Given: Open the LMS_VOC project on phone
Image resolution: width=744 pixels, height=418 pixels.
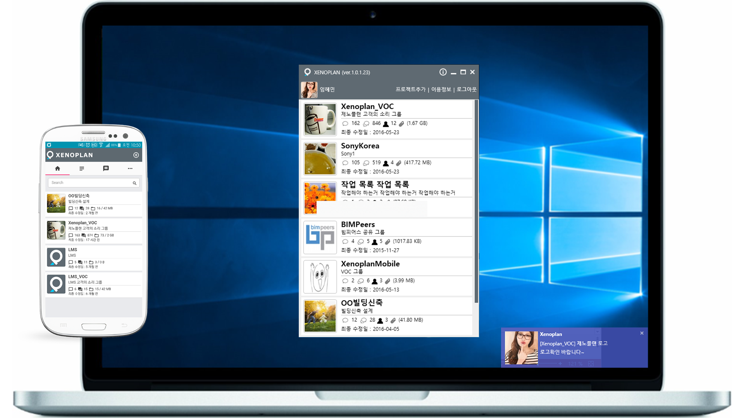Looking at the screenshot, I should point(93,285).
